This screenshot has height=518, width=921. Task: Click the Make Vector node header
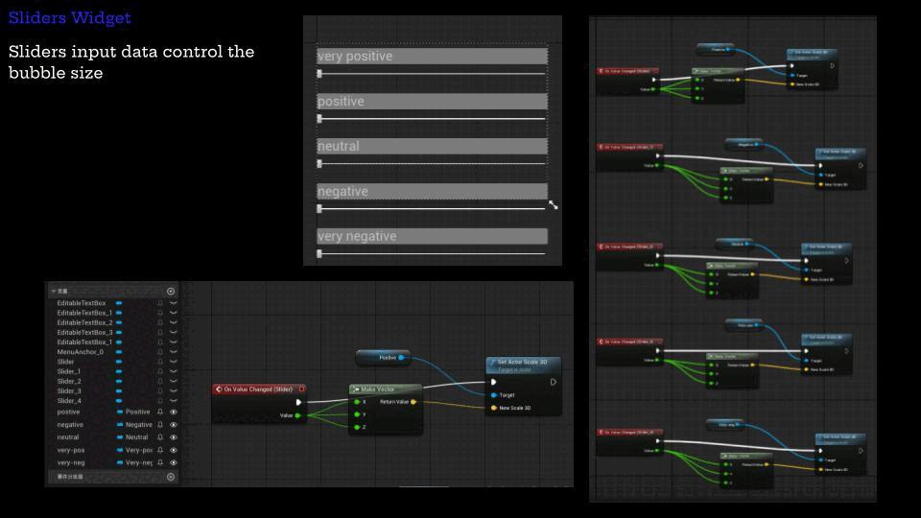click(x=384, y=389)
